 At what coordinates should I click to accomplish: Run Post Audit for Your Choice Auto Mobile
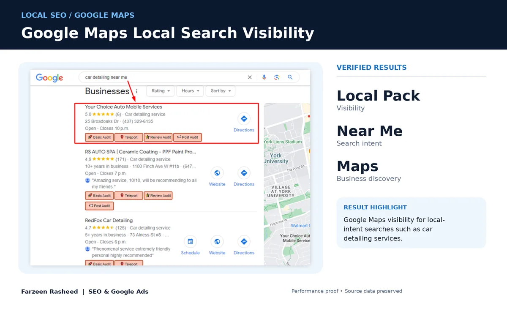click(x=188, y=137)
